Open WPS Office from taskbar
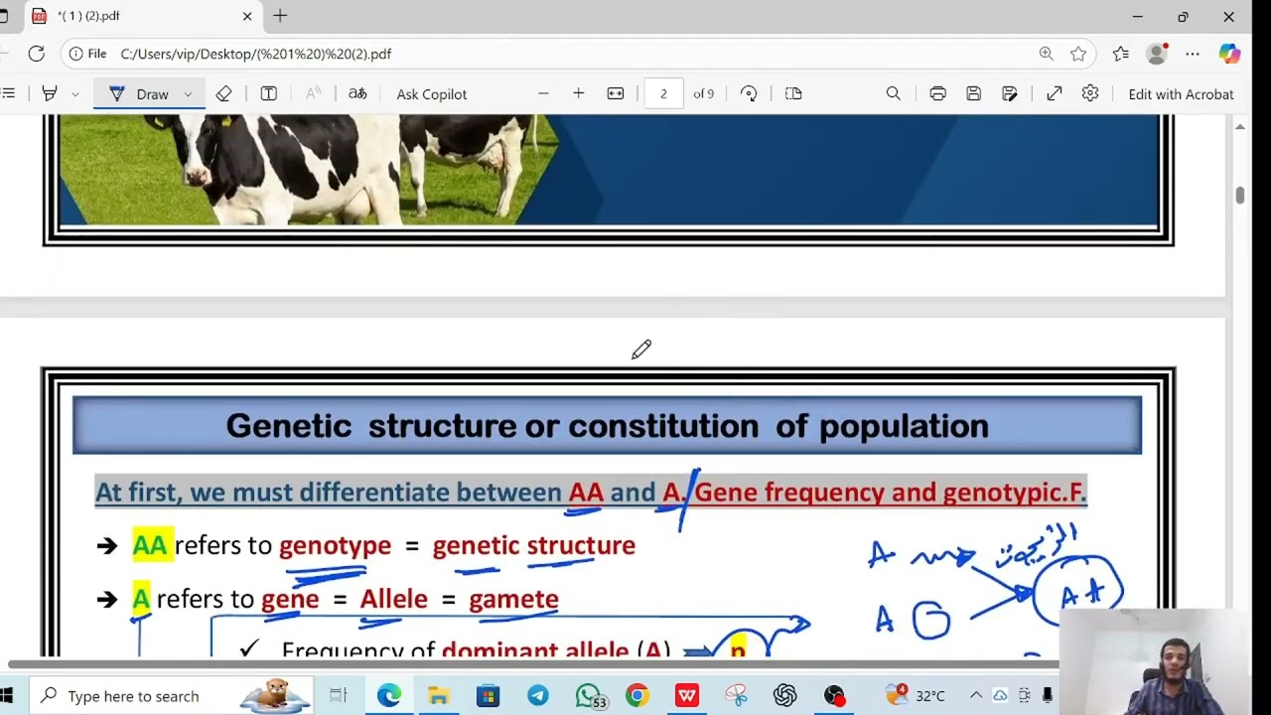 687,696
